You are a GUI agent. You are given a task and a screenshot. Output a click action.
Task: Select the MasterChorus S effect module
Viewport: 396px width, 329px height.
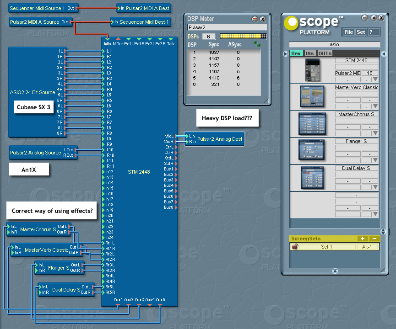(38, 229)
